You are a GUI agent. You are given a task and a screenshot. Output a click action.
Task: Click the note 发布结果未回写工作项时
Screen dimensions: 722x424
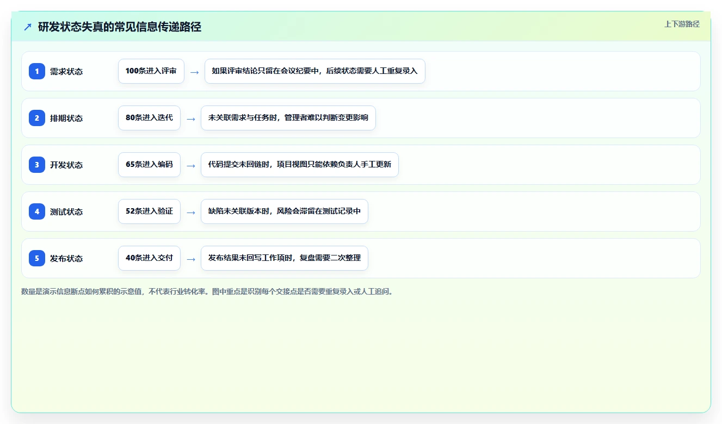285,258
